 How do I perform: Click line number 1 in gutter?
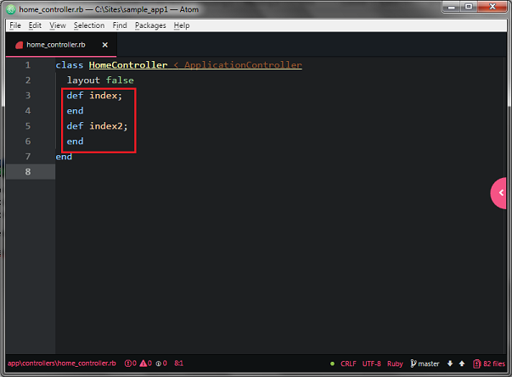click(x=28, y=65)
